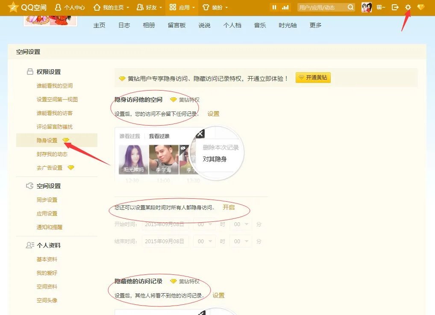Screen dimensions: 435x315
Task: Click the 开通黄钻 button
Action: (x=313, y=78)
